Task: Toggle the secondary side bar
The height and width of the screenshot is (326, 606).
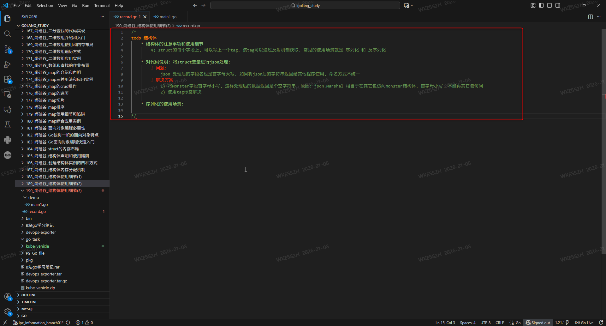Action: tap(558, 5)
